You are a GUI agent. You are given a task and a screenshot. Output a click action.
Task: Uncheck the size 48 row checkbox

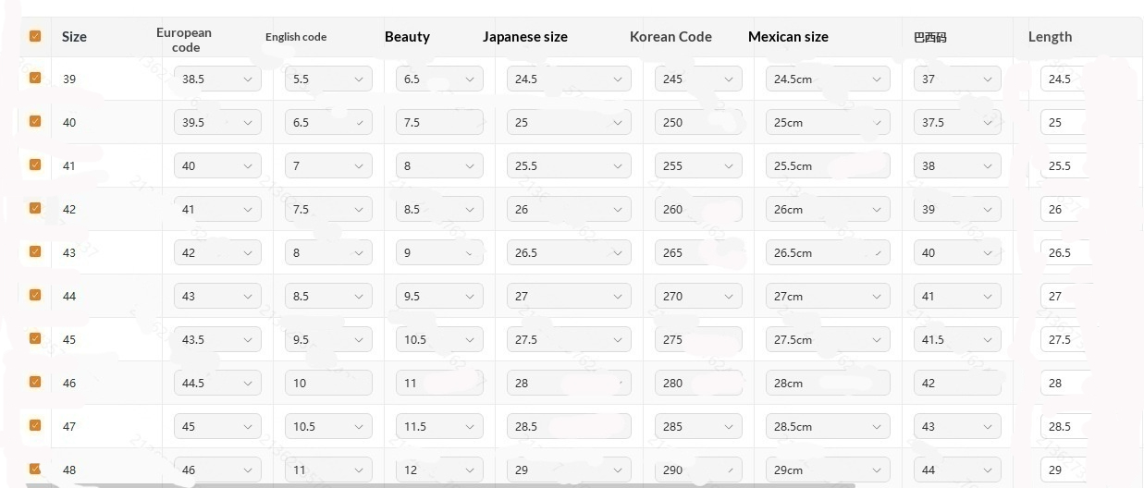click(x=35, y=469)
